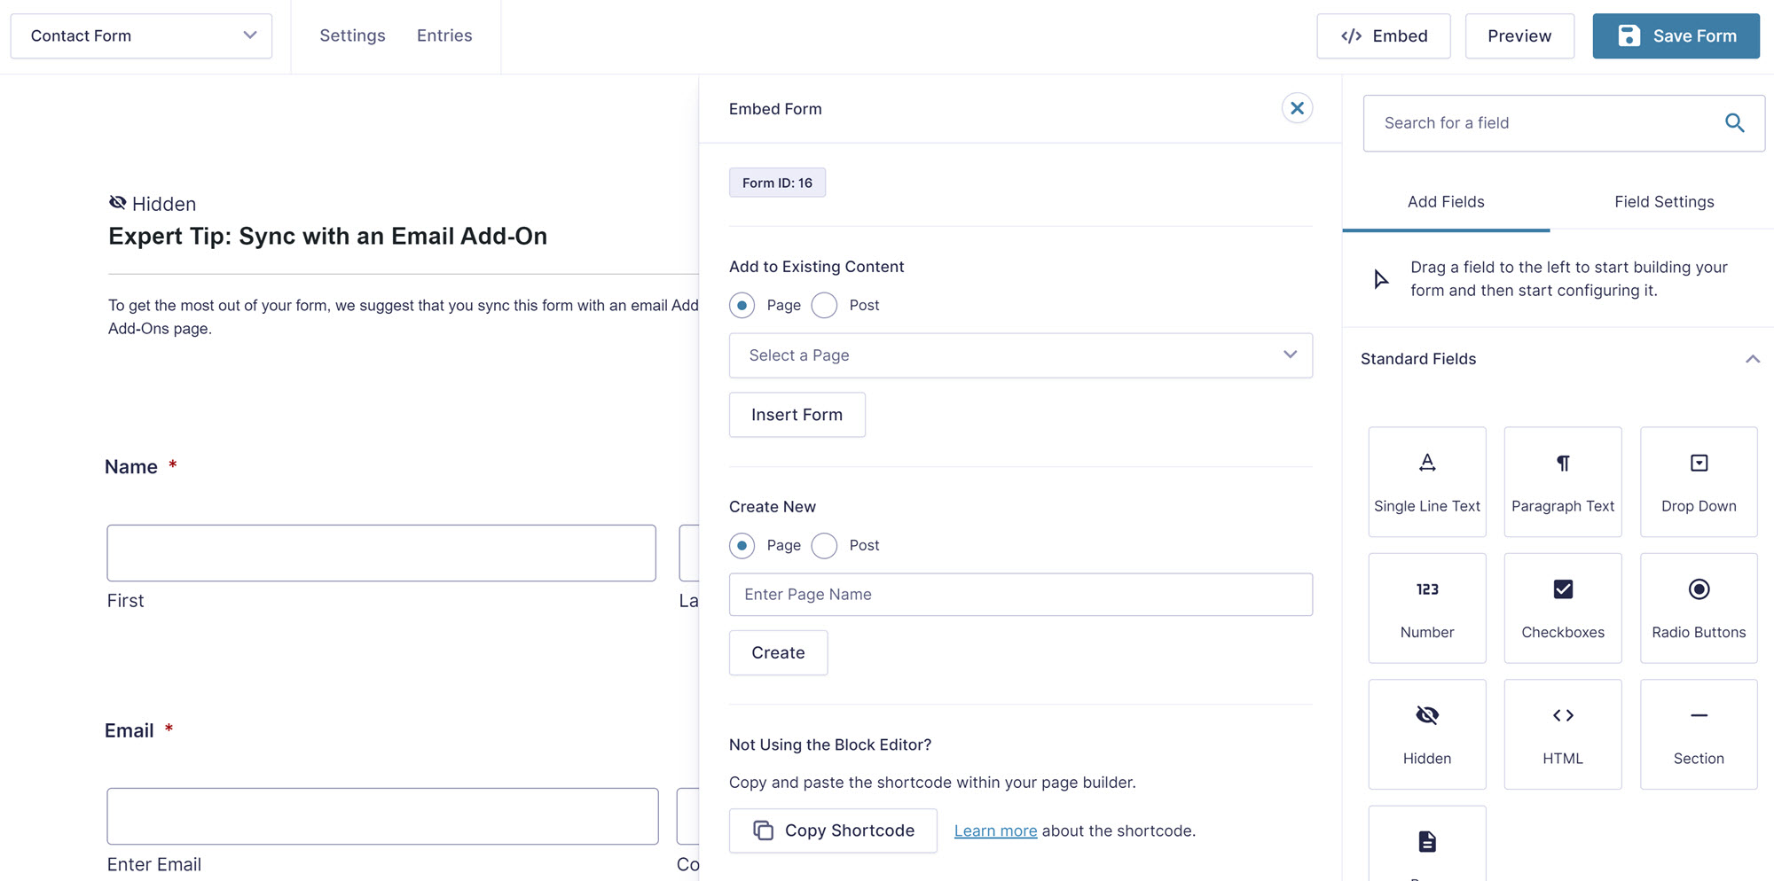Add a Section field

(x=1699, y=734)
